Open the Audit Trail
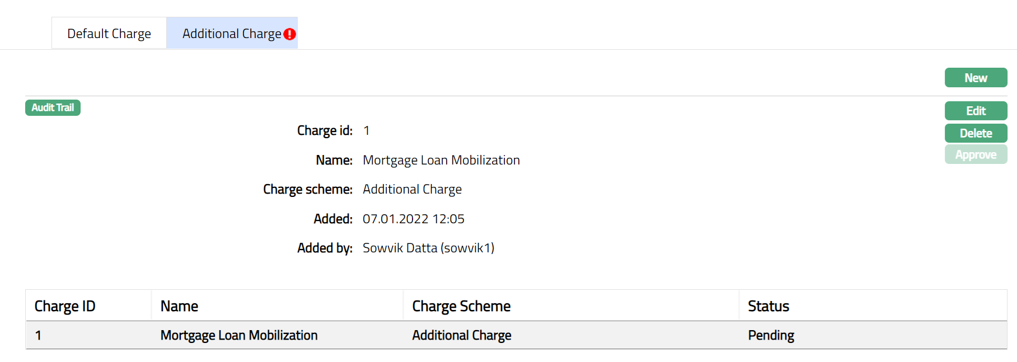This screenshot has height=362, width=1017. 53,107
